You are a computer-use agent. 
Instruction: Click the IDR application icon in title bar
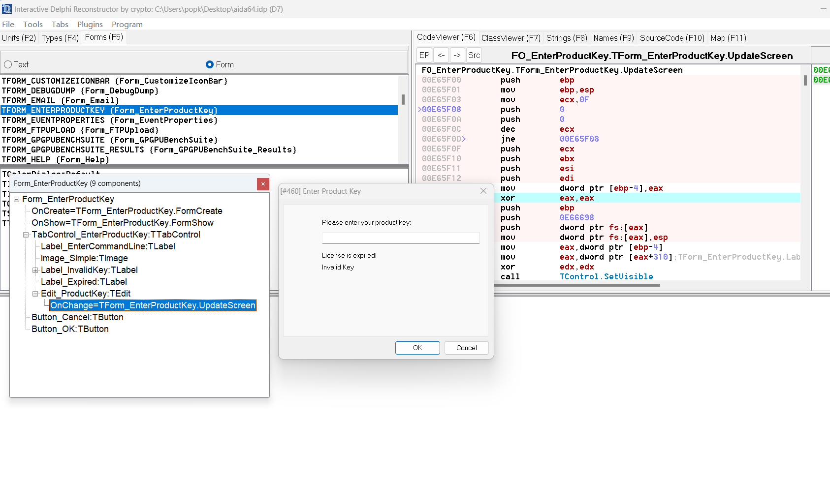click(7, 9)
